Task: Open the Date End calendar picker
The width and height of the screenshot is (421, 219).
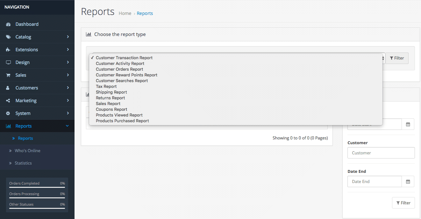Action: coord(408,181)
